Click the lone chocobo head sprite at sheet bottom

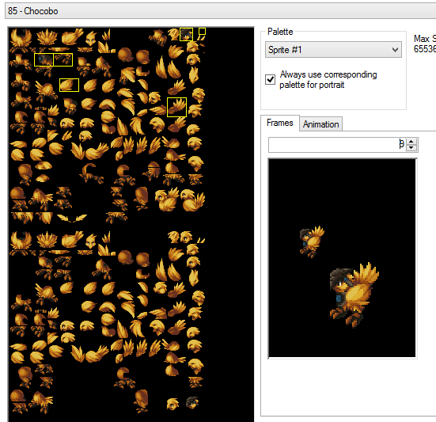(173, 404)
